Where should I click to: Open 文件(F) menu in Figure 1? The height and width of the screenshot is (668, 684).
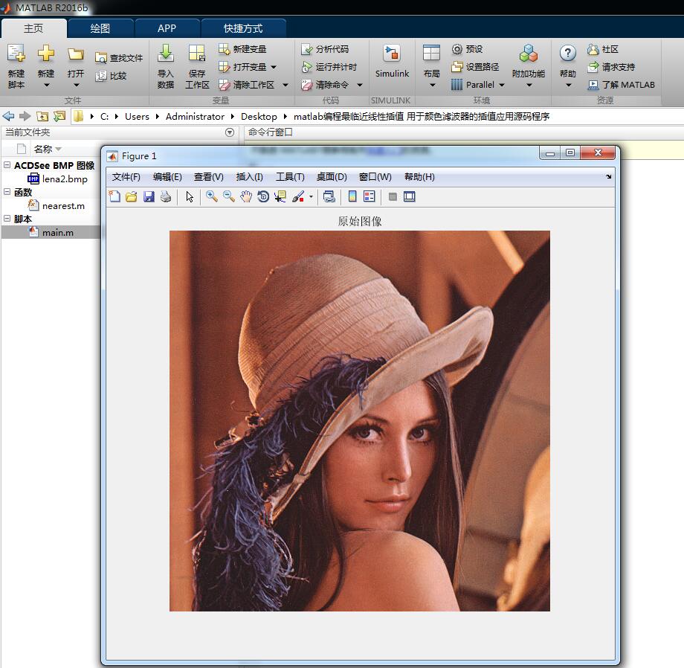126,177
